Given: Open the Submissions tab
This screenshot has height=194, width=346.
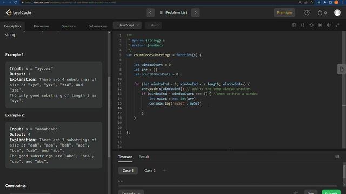Looking at the screenshot, I should [97, 26].
